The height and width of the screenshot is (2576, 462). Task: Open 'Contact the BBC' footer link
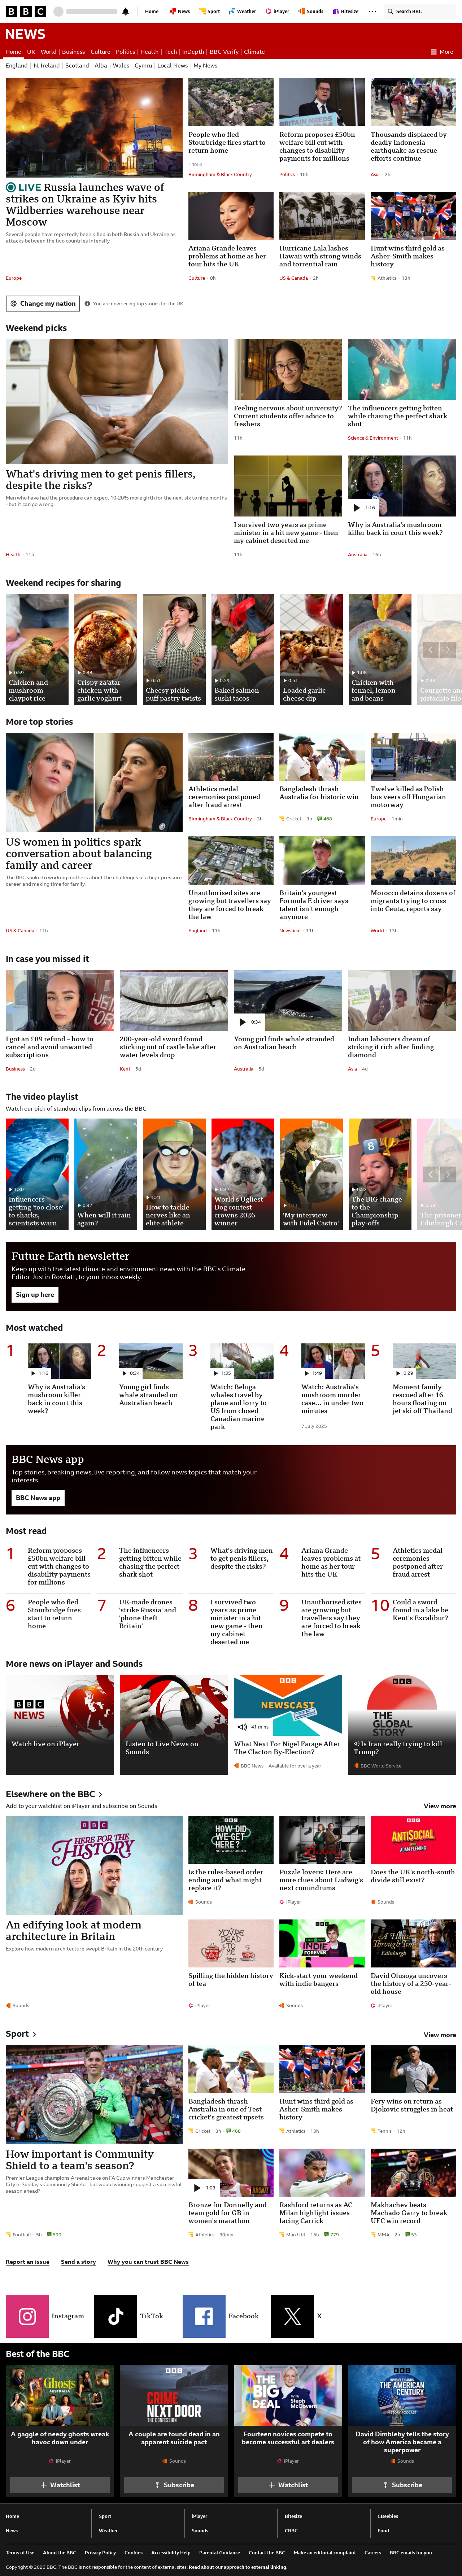click(267, 2552)
